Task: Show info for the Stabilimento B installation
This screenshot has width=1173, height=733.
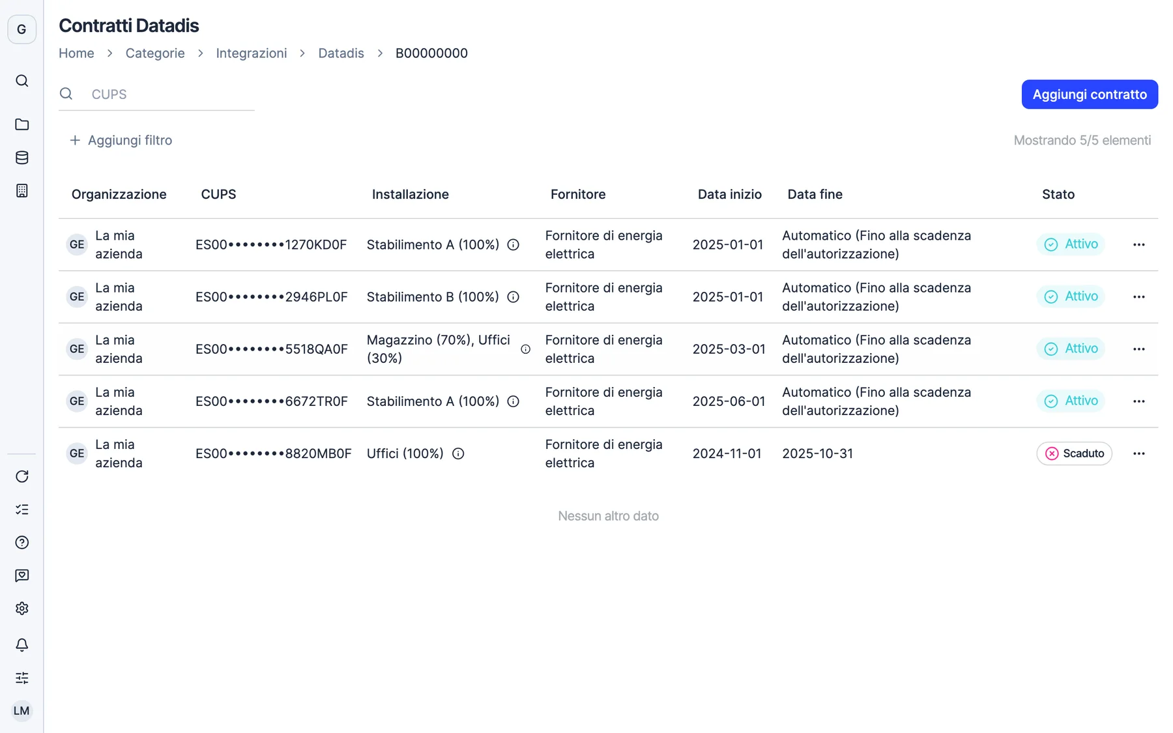Action: pyautogui.click(x=514, y=297)
